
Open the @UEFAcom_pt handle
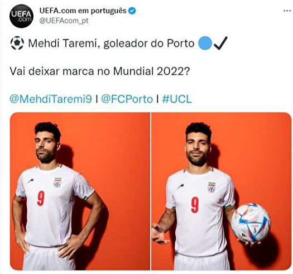[64, 21]
